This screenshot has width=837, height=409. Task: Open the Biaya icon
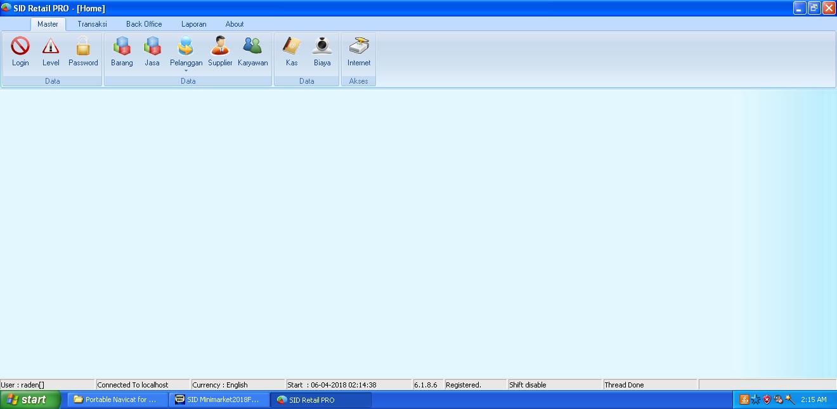point(322,51)
